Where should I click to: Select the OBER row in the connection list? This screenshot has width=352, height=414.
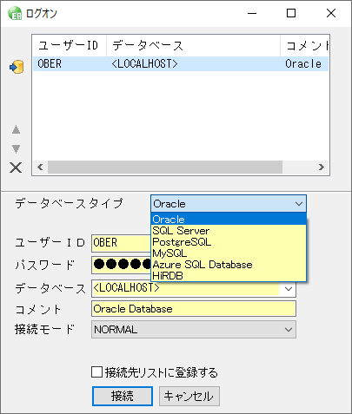click(x=181, y=63)
